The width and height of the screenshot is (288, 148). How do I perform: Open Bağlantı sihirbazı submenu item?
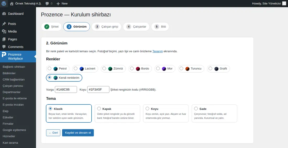click(x=14, y=67)
